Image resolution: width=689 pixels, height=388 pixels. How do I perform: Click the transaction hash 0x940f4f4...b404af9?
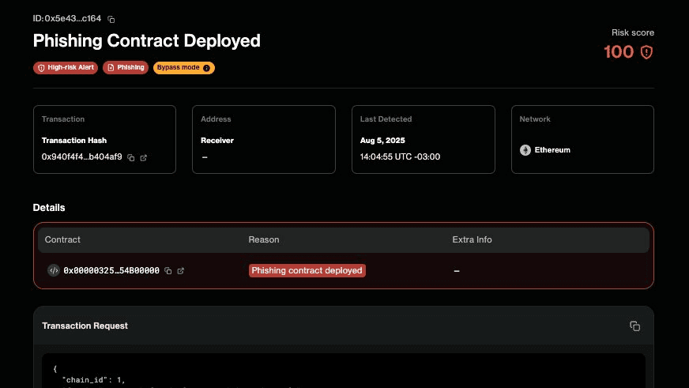(x=81, y=157)
